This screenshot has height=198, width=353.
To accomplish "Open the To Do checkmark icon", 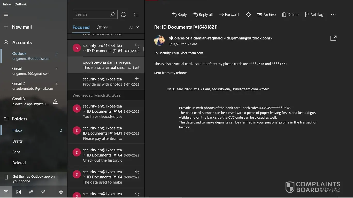I will [x=43, y=192].
